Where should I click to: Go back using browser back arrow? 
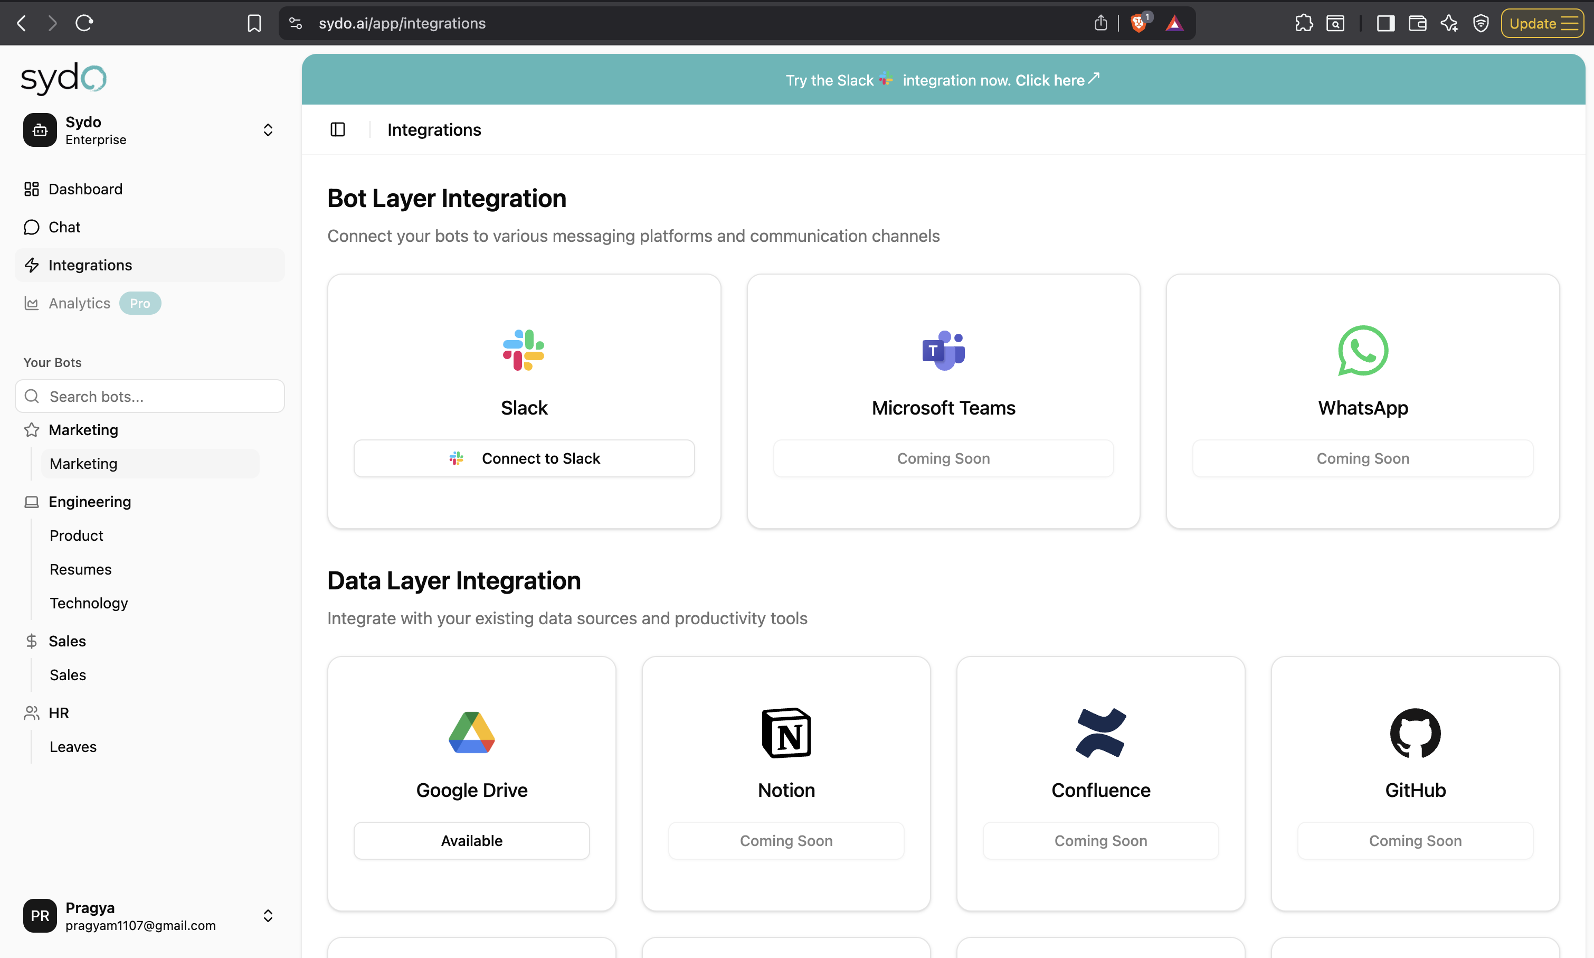[x=22, y=23]
